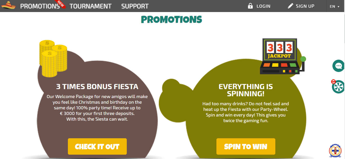Image resolution: width=345 pixels, height=159 pixels.
Task: Click the LOGIN link text
Action: coord(263,6)
